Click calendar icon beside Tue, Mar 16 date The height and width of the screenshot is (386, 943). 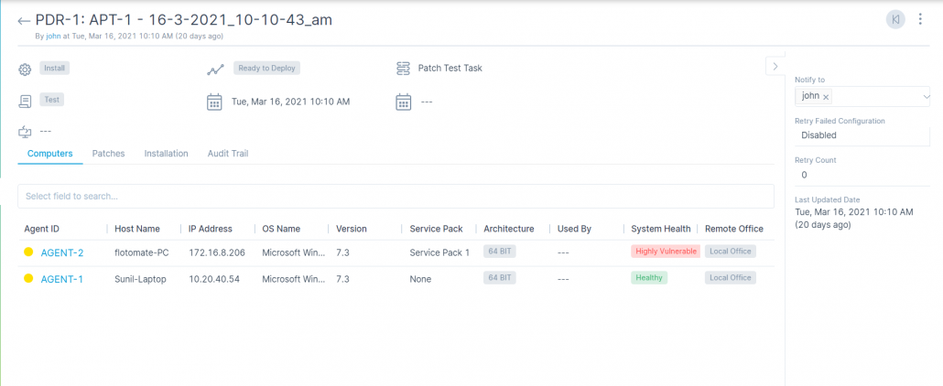click(x=214, y=102)
